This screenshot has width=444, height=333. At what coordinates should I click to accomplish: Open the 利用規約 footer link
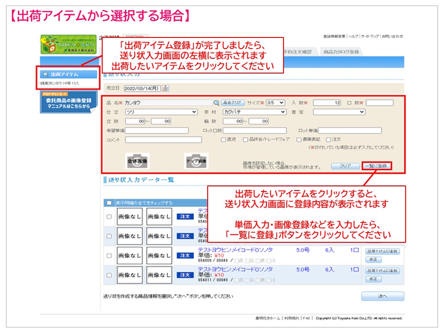click(292, 318)
